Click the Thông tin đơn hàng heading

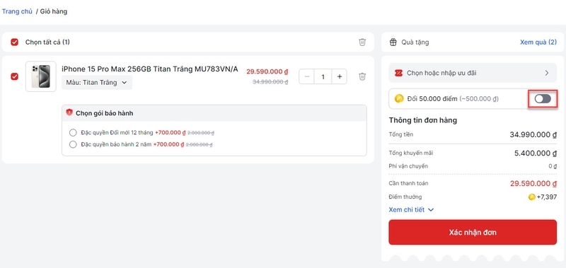coord(422,120)
